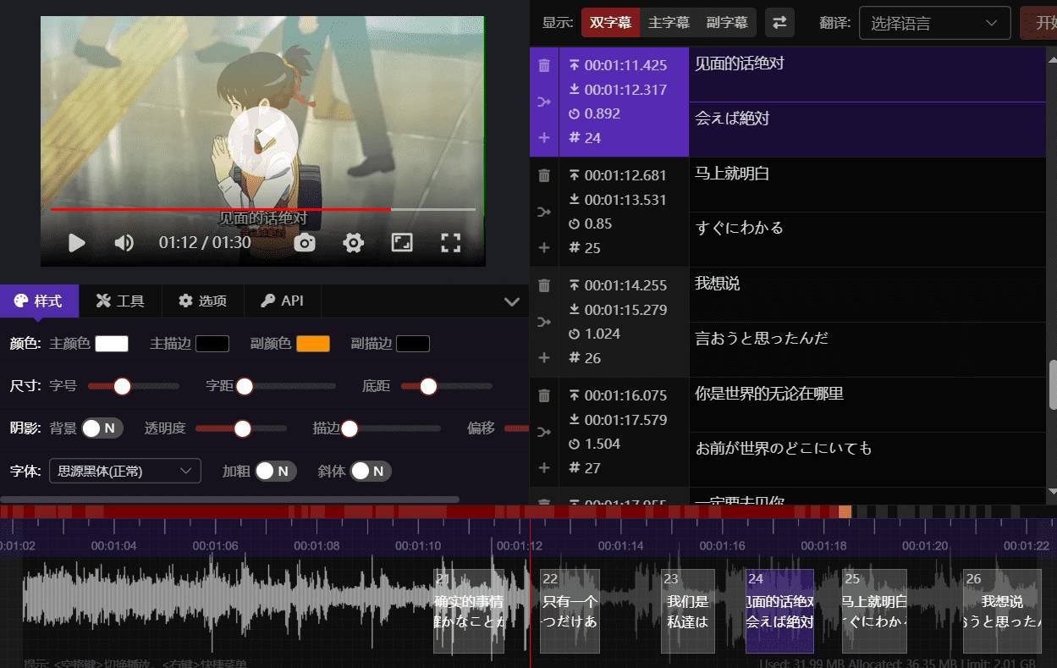The height and width of the screenshot is (668, 1057).
Task: Open video player settings gear
Action: (354, 244)
